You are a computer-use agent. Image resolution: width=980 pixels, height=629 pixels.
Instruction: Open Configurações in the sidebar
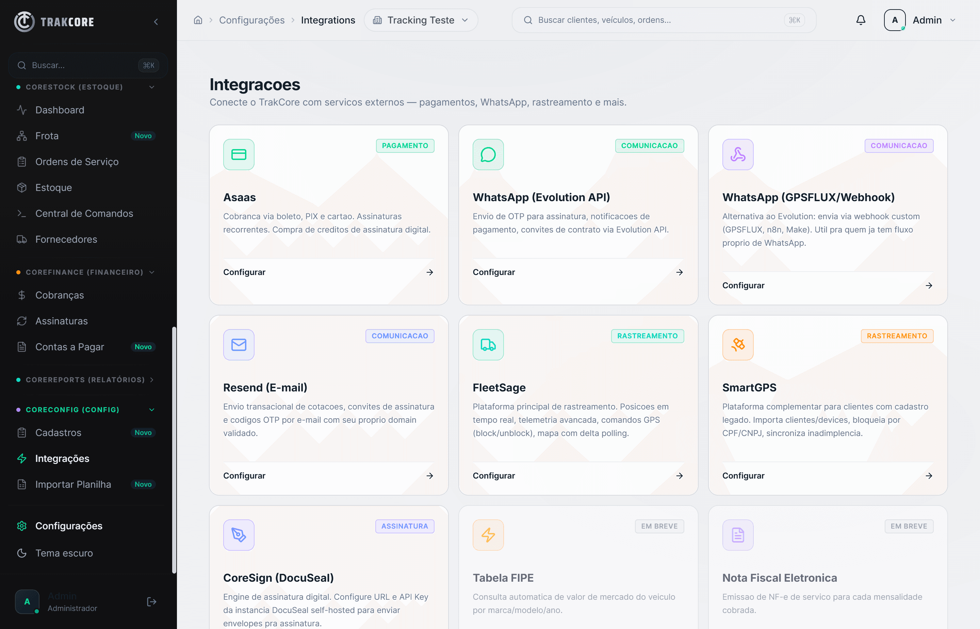(x=86, y=526)
